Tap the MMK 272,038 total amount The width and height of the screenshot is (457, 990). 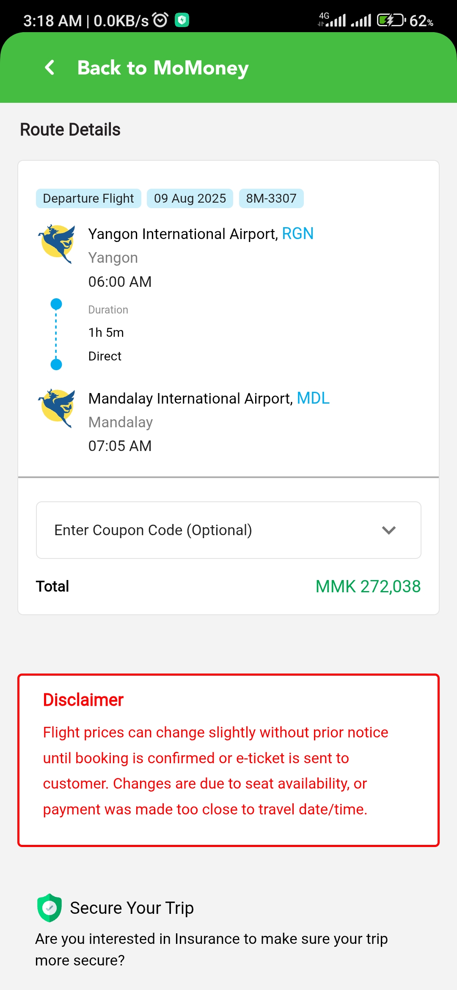(368, 586)
